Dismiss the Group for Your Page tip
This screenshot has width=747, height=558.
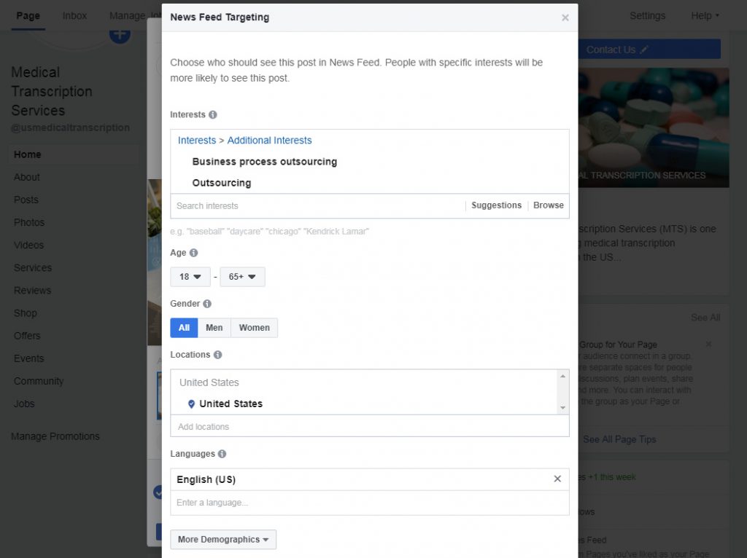coord(708,344)
